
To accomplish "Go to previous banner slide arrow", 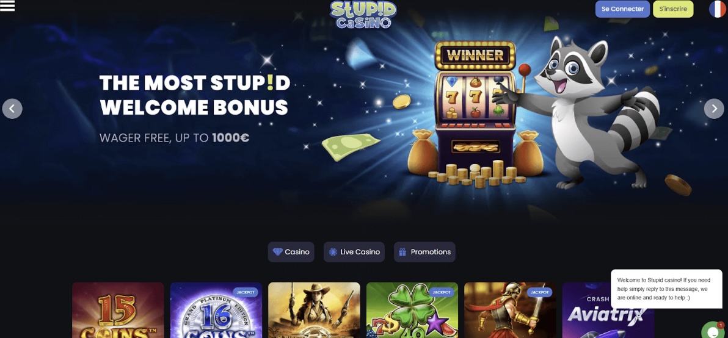I will [12, 109].
